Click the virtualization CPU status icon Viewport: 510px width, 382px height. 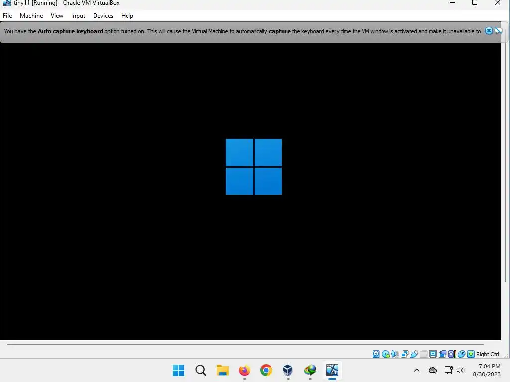click(452, 354)
